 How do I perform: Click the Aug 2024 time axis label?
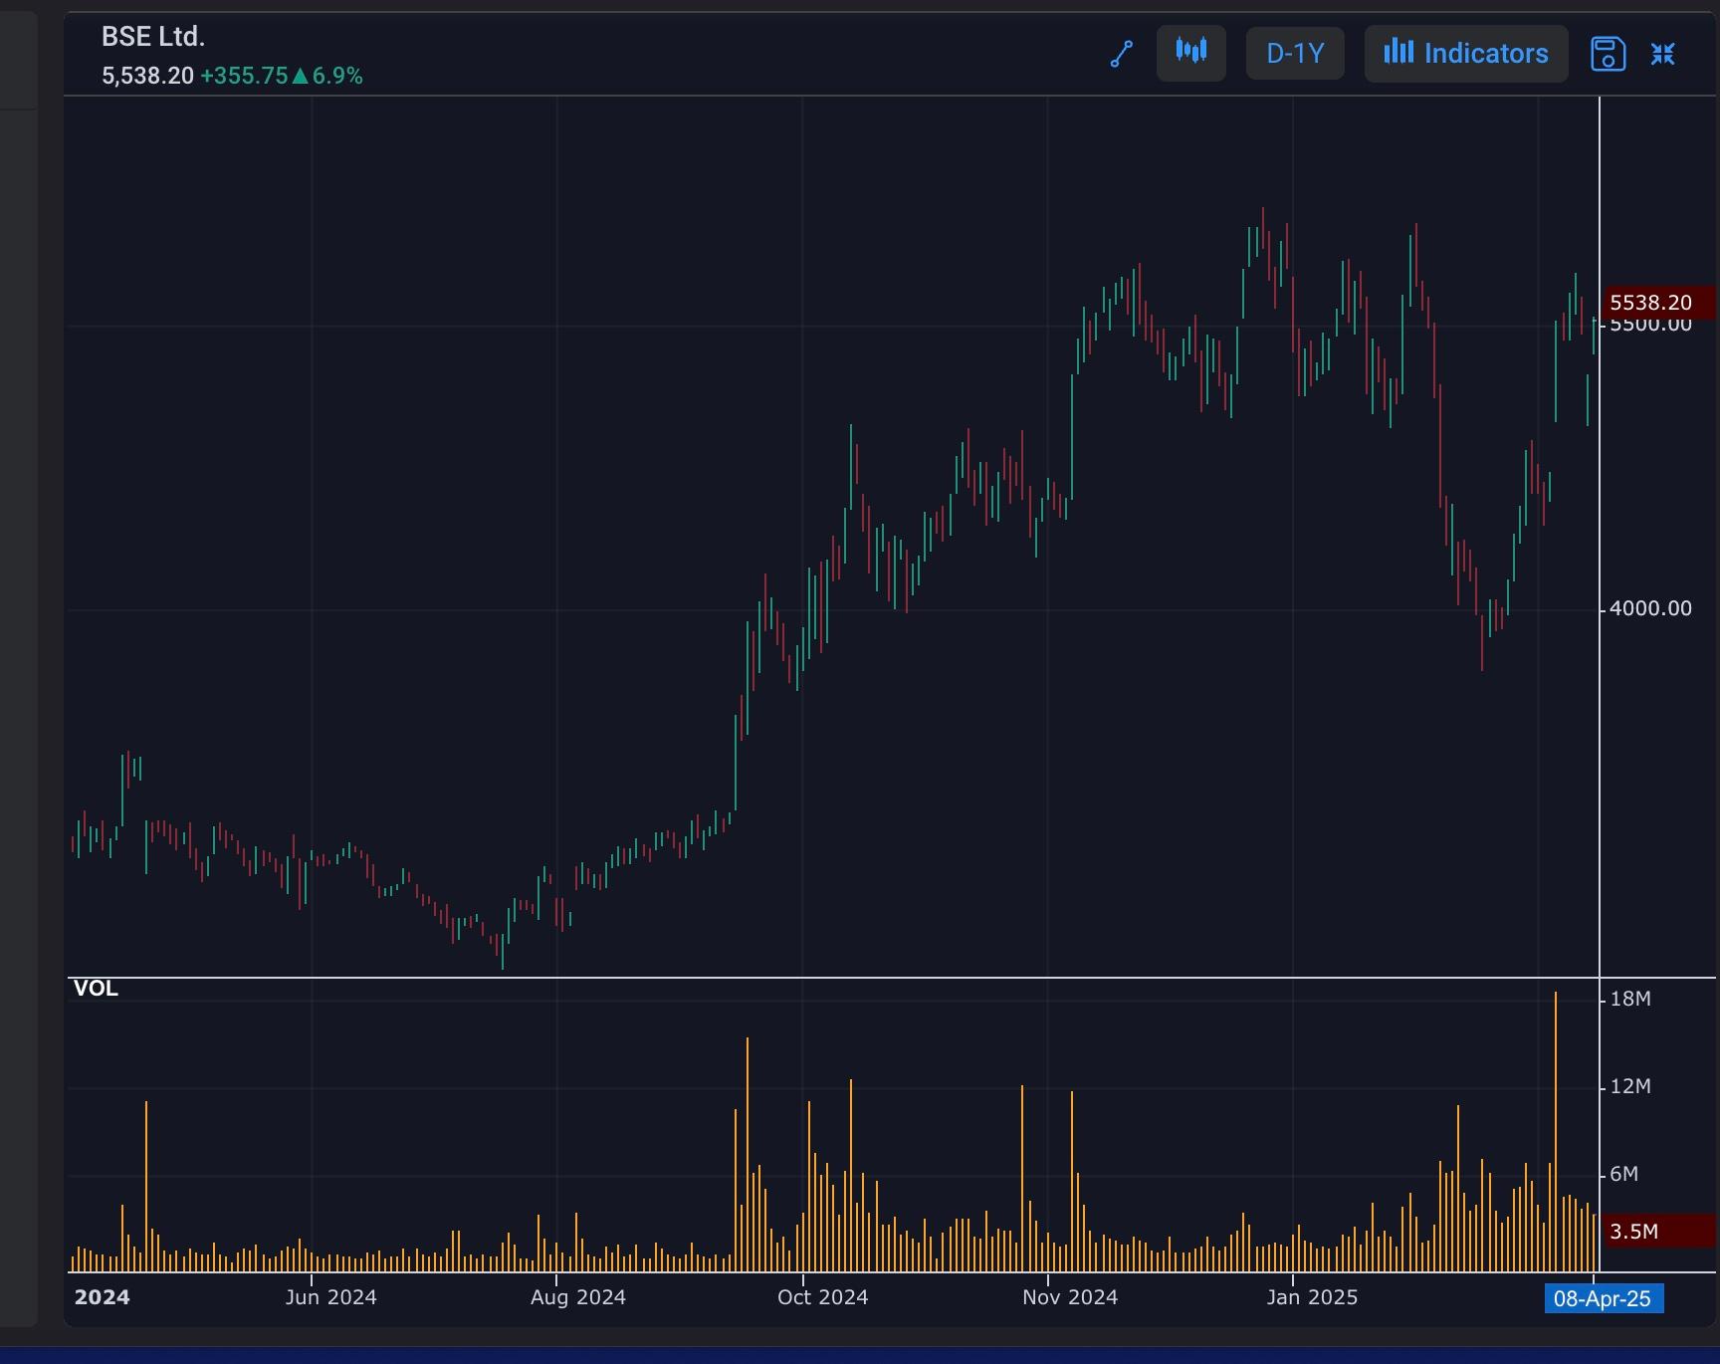[578, 1297]
